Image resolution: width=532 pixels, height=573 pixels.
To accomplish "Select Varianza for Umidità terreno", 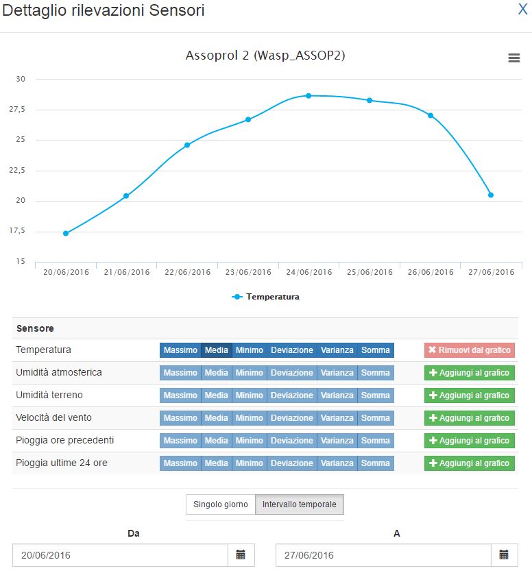I will click(x=337, y=395).
